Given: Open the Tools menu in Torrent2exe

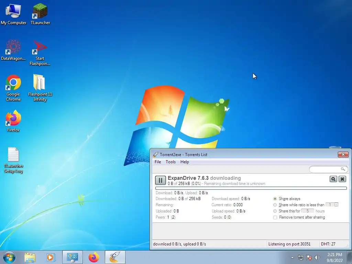Looking at the screenshot, I should click(170, 162).
